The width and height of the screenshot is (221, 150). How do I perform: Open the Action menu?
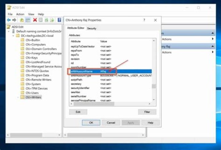(x=20, y=14)
